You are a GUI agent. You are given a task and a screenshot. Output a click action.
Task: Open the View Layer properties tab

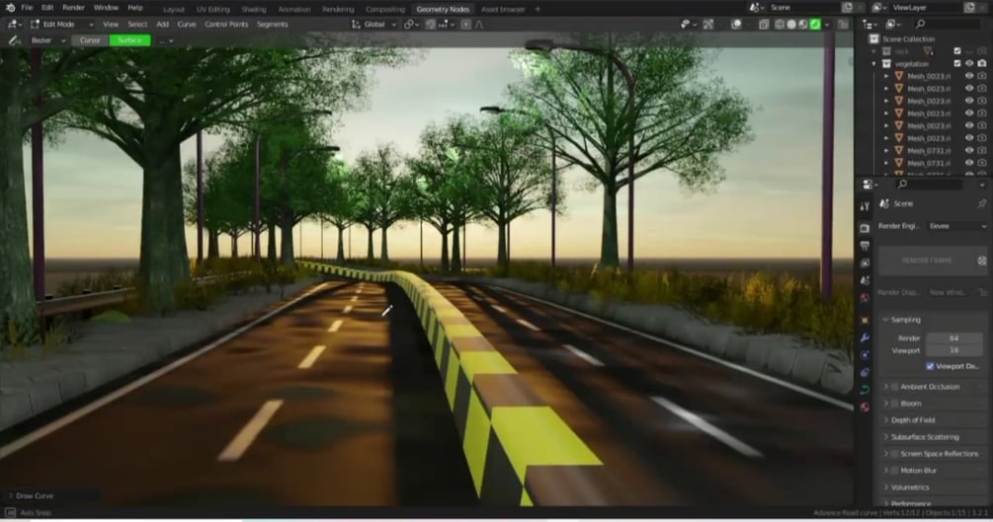click(x=865, y=262)
